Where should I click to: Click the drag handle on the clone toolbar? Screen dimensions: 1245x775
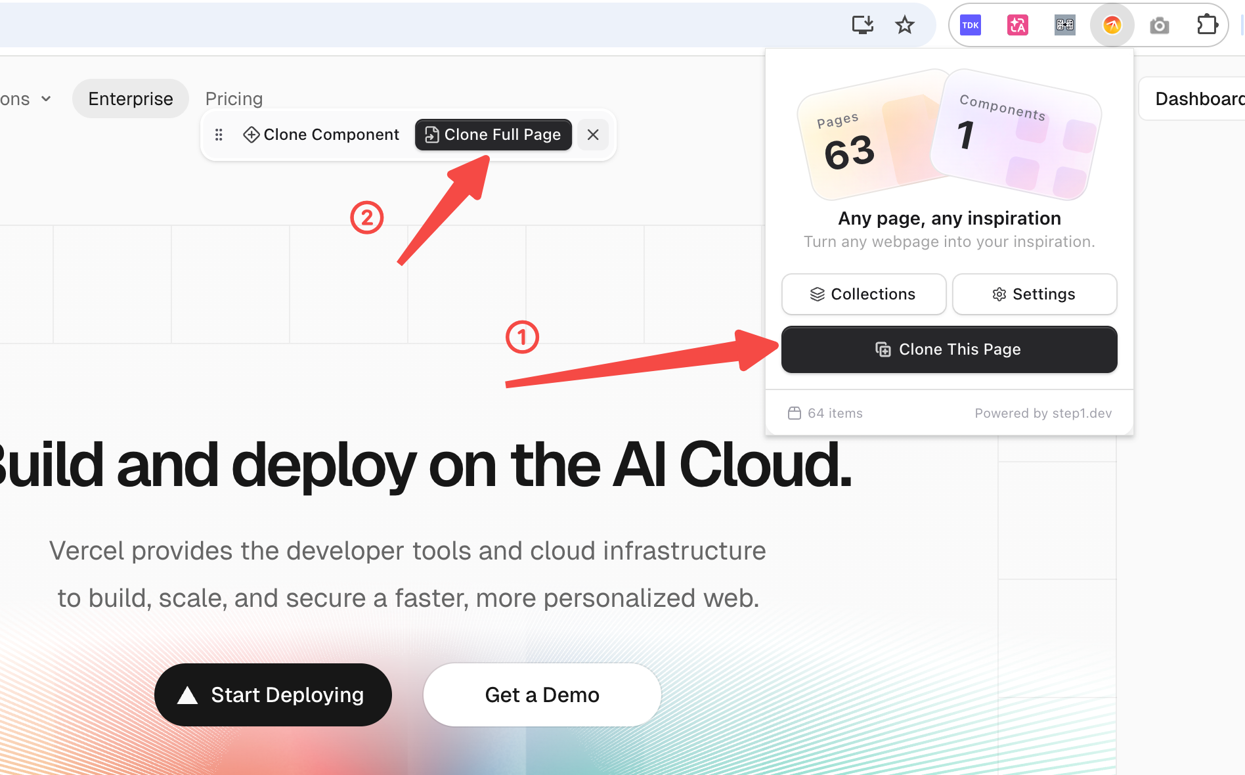point(219,135)
